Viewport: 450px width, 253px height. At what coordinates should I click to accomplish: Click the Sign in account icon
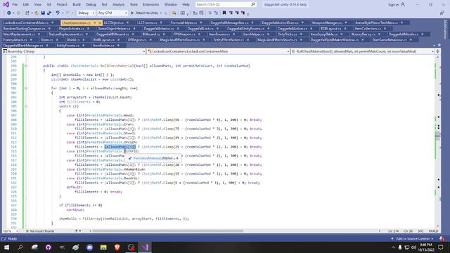coord(403,5)
